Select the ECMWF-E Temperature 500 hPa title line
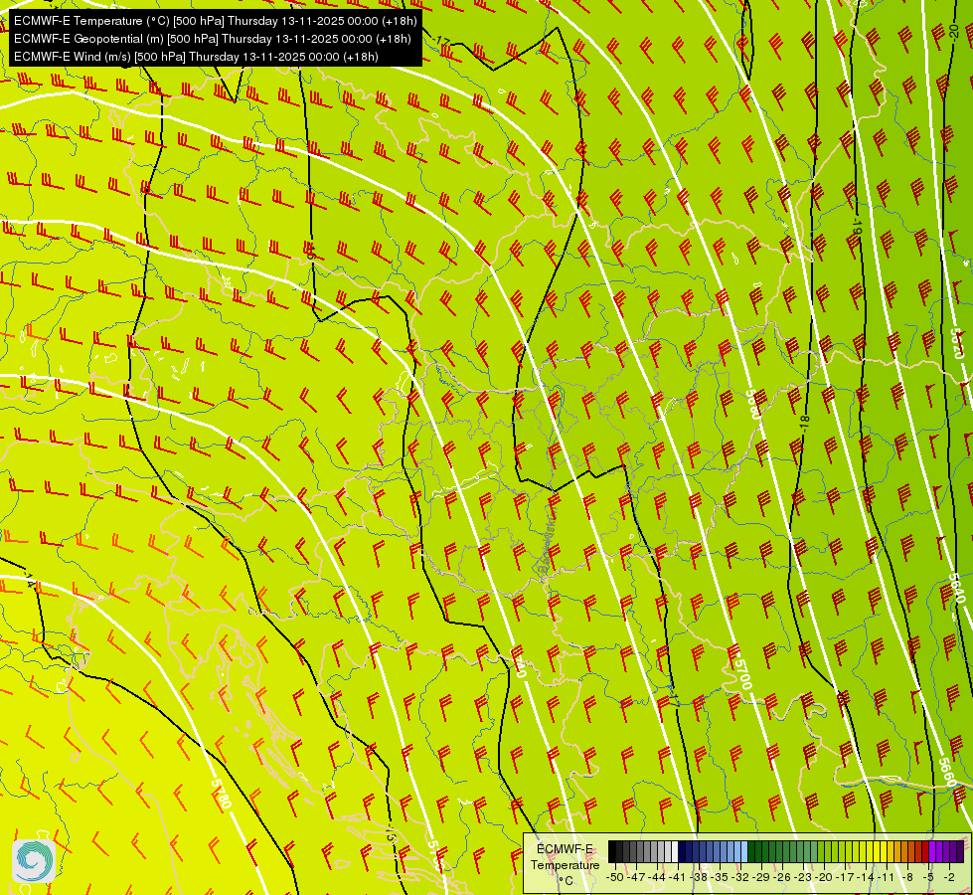The height and width of the screenshot is (895, 973). coord(215,21)
